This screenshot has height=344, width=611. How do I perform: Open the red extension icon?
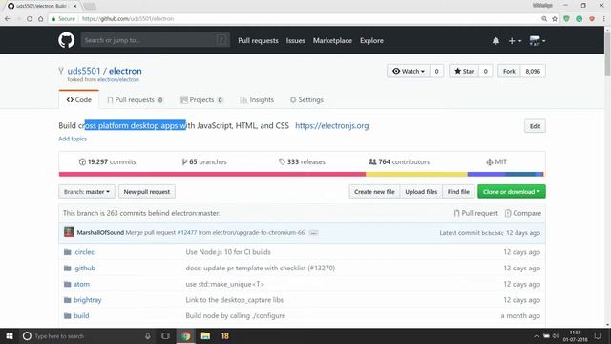[592, 19]
